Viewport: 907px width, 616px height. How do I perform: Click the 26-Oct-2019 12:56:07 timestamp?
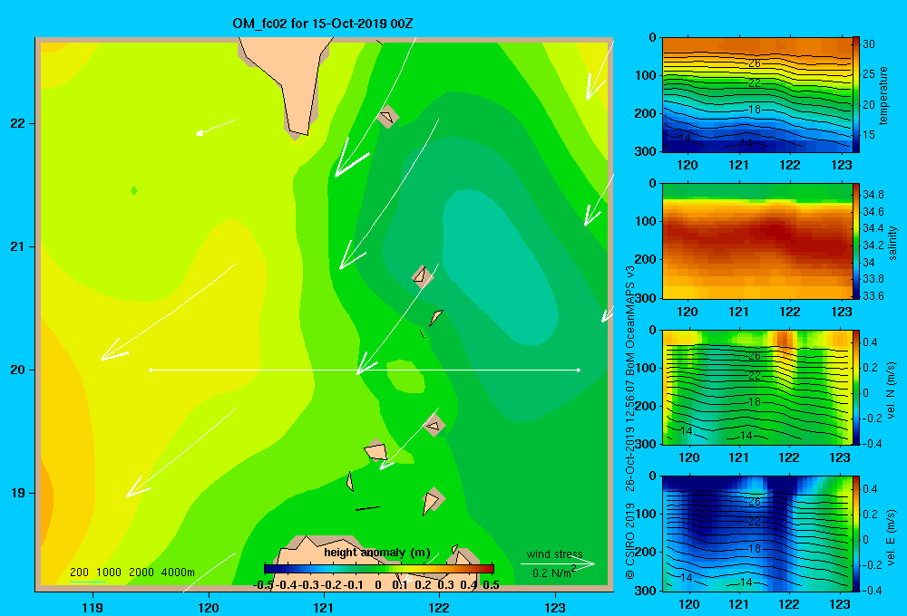[630, 437]
